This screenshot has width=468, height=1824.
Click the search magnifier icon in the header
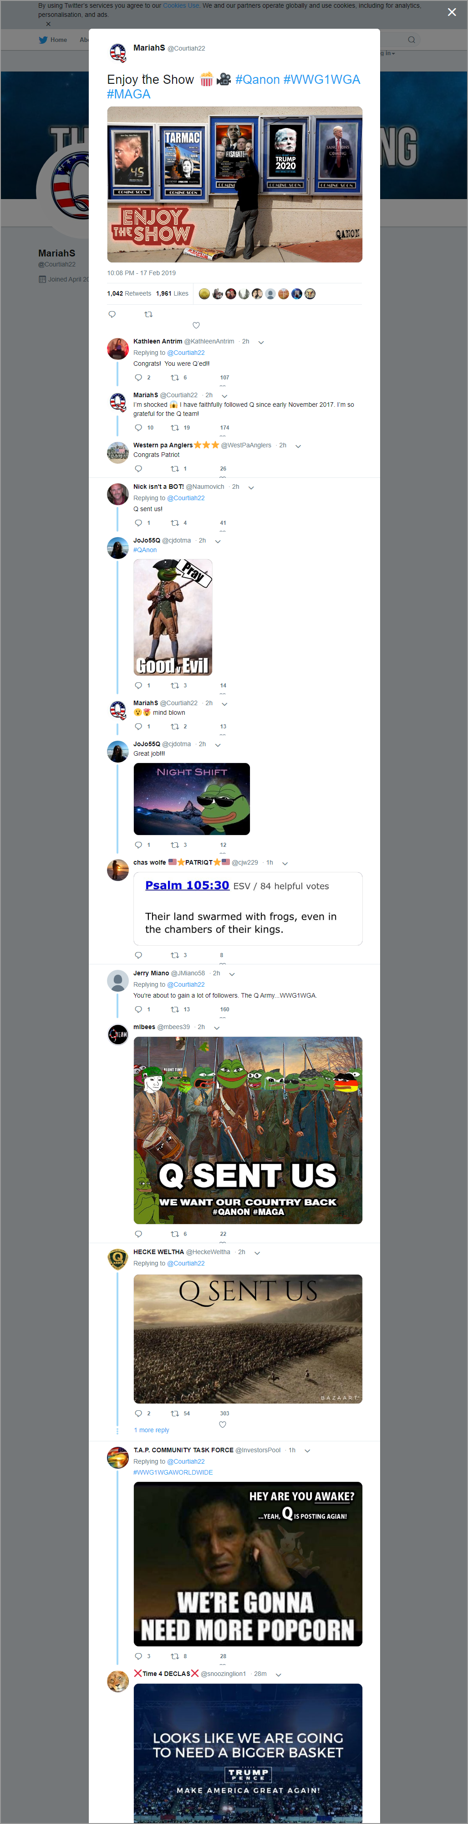click(x=411, y=40)
